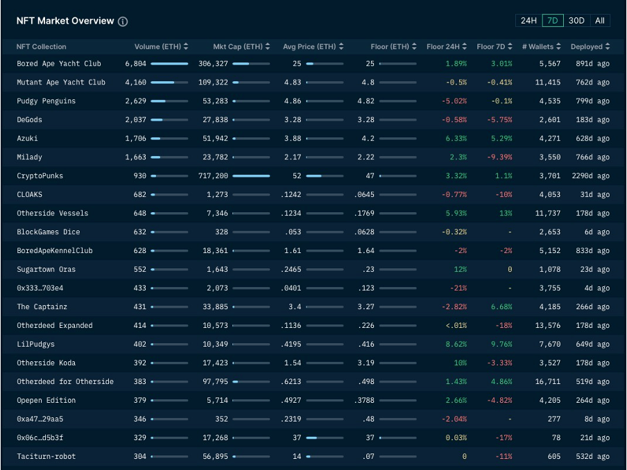Click the Volume (ETH) column header label
Screen dimensions: 627x470
pos(157,46)
